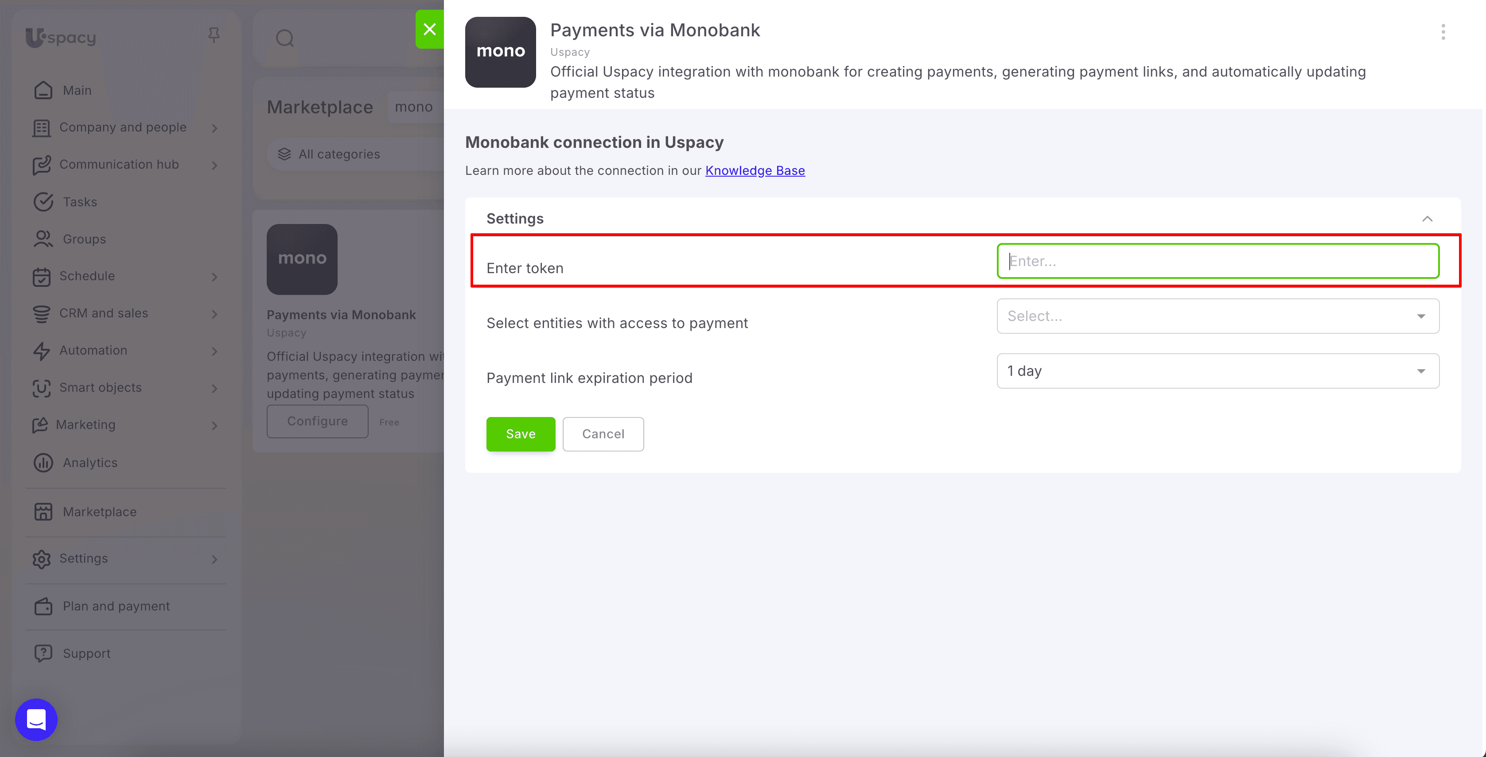This screenshot has width=1486, height=757.
Task: Click the mono logo on marketplace card
Action: (x=302, y=259)
